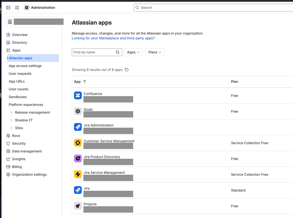Go to Rovo in sidebar
The image size is (293, 218).
click(16, 136)
